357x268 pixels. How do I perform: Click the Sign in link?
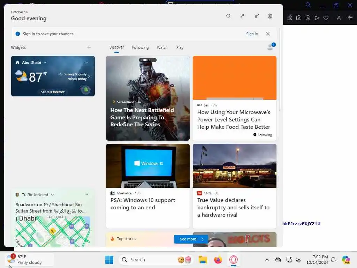coord(252,34)
